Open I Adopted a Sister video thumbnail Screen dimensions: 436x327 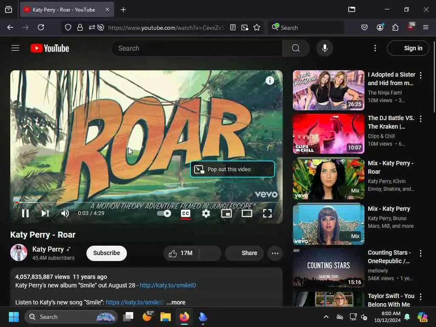tap(328, 90)
